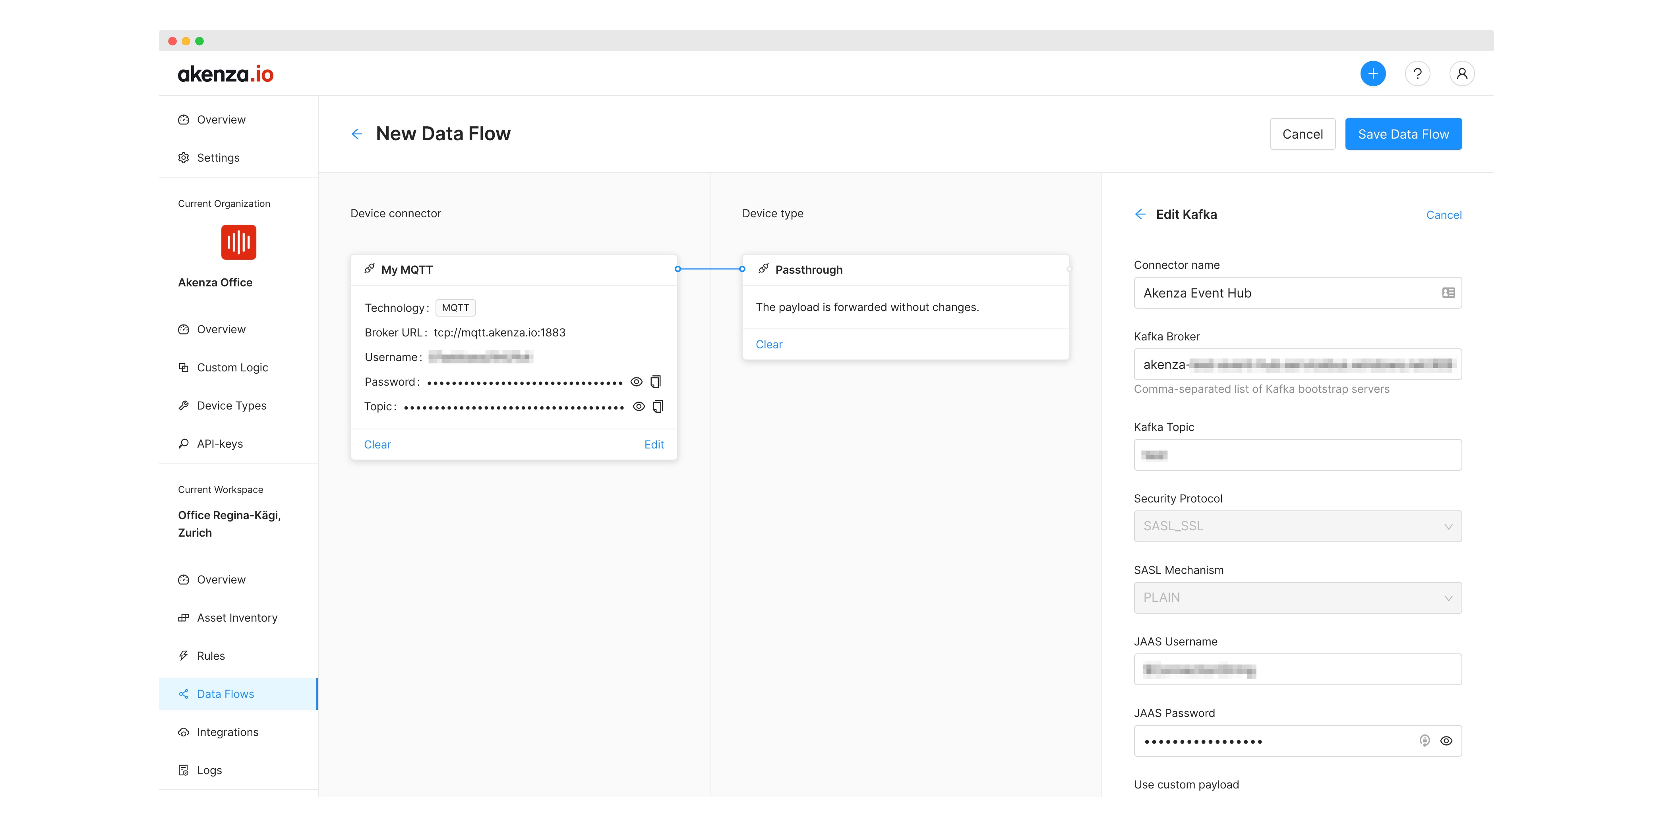Click the Save Data Flow button
This screenshot has width=1653, height=827.
pos(1403,133)
